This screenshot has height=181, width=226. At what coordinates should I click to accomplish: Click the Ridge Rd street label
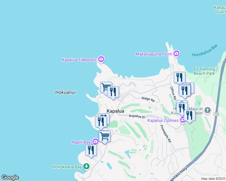[148, 99]
